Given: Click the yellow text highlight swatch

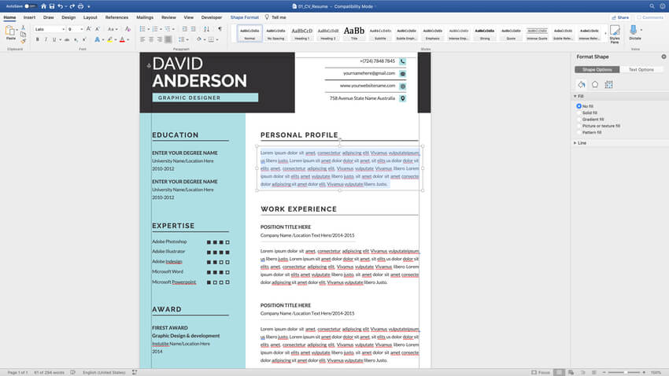Looking at the screenshot, I should [110, 39].
